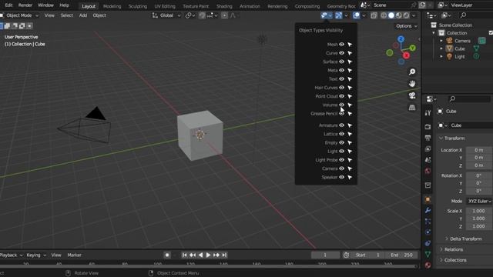This screenshot has width=493, height=277.
Task: Click the play animation button
Action: point(208,255)
